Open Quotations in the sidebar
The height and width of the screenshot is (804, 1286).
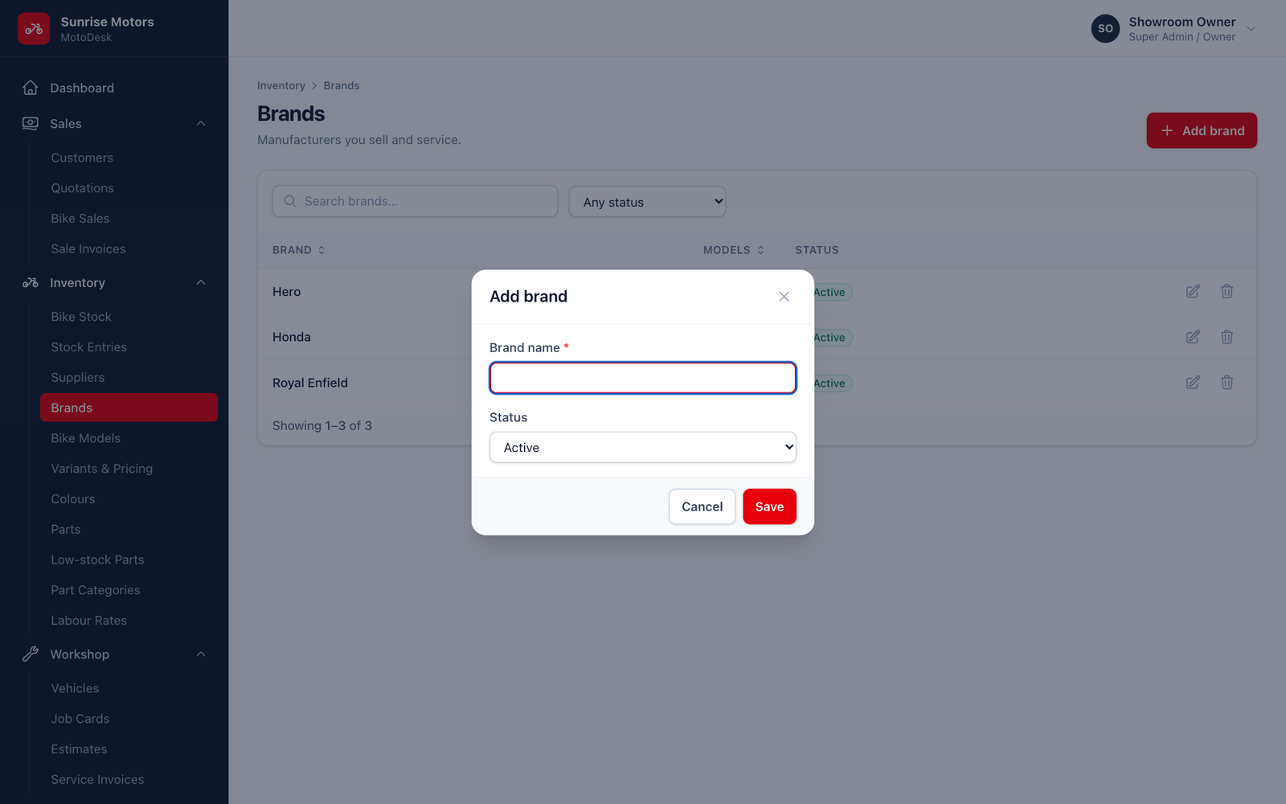coord(82,188)
